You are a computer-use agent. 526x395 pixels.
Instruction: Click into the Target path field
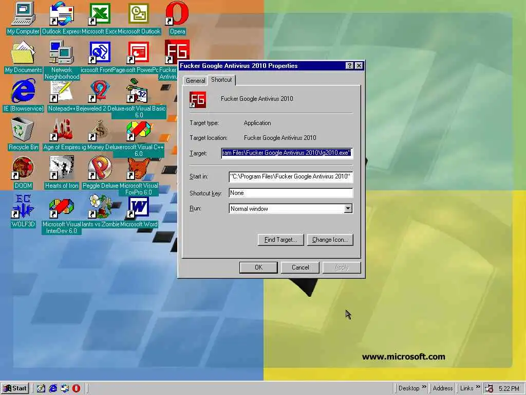[287, 153]
